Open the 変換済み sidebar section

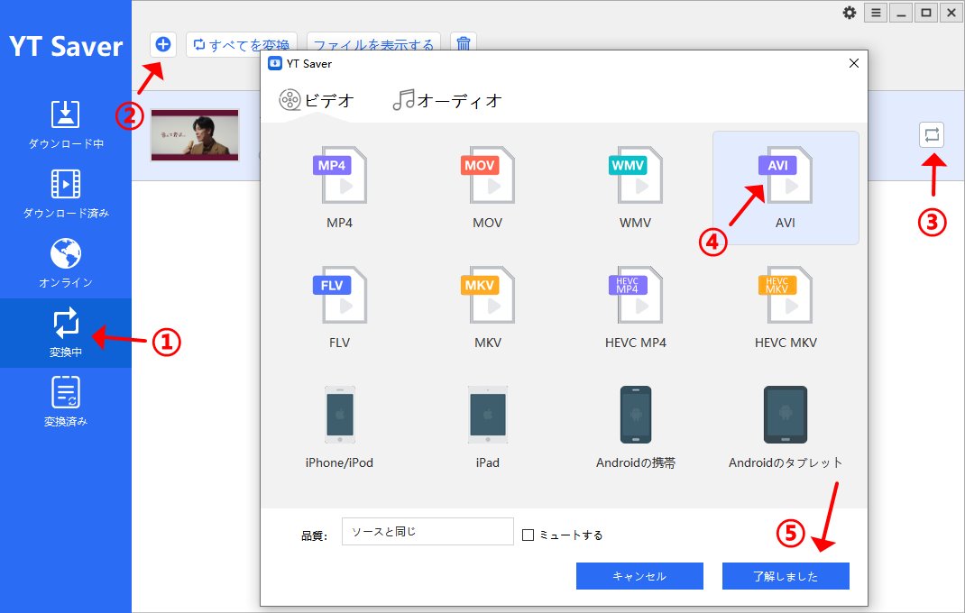pos(66,402)
